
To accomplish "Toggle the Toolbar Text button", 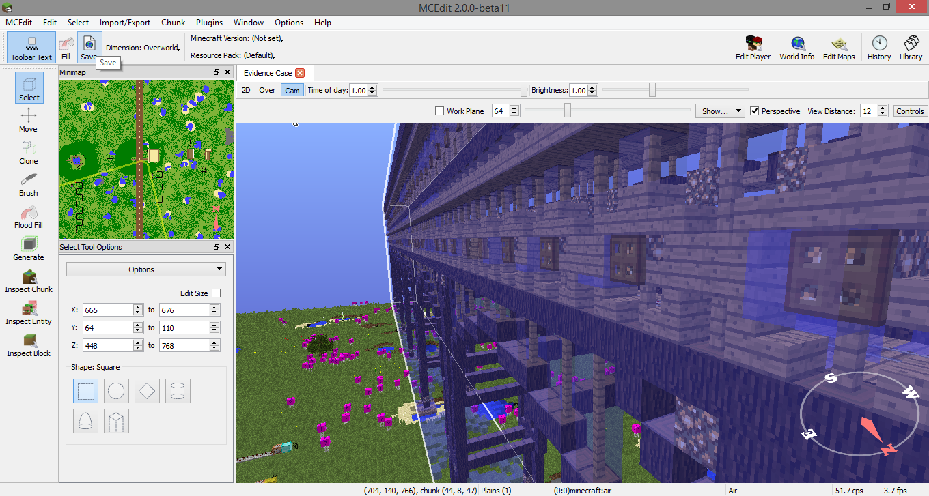I will click(x=31, y=48).
